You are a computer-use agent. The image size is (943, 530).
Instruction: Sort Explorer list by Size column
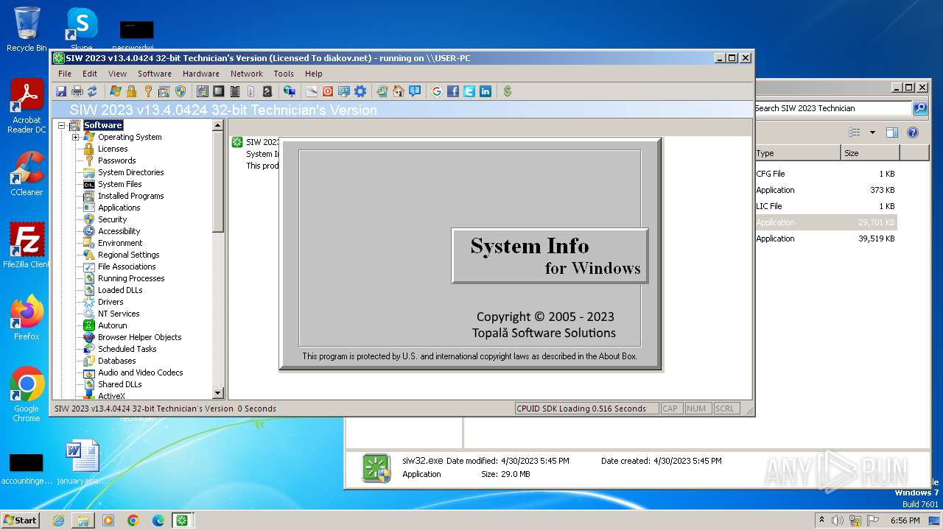[870, 153]
